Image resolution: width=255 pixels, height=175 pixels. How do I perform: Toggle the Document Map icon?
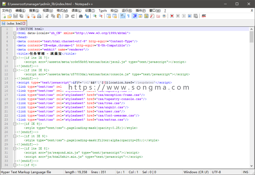click(x=146, y=16)
